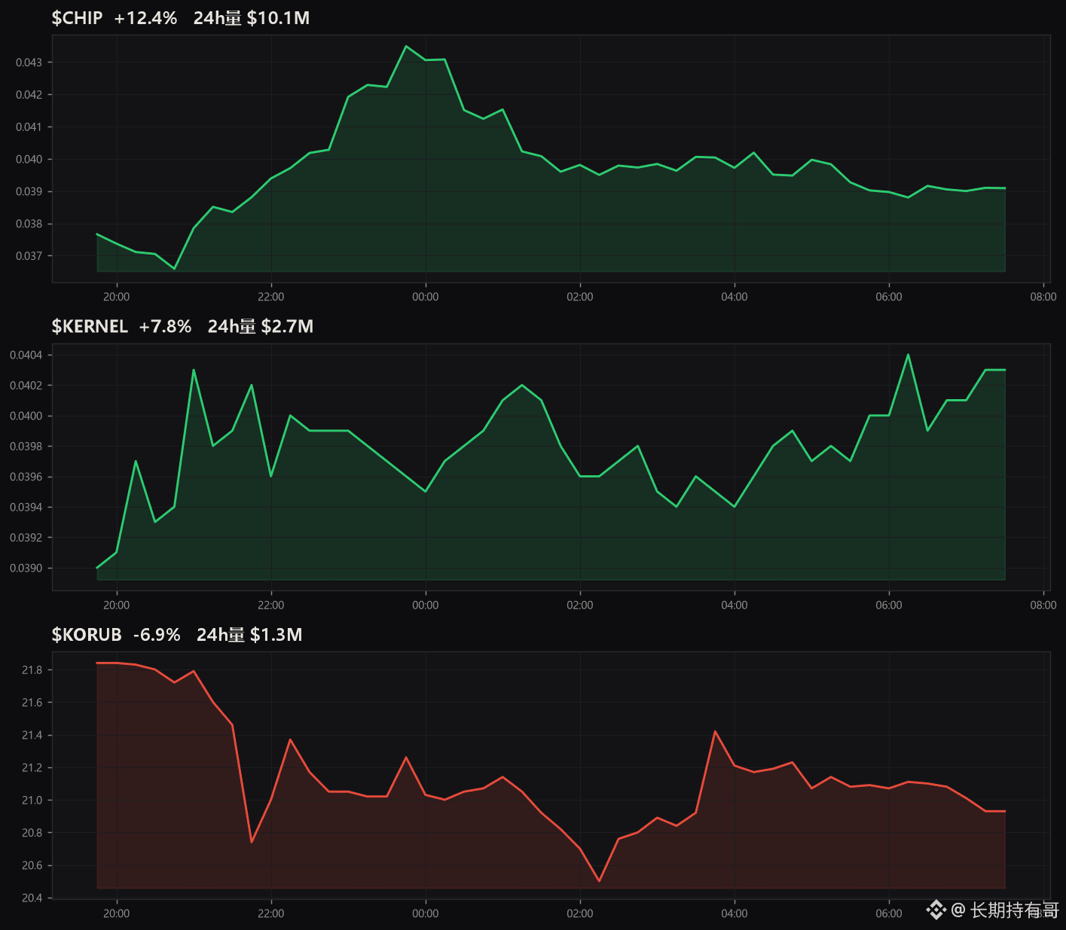Select the 20.8 y-axis label
Image resolution: width=1066 pixels, height=930 pixels.
pyautogui.click(x=32, y=833)
